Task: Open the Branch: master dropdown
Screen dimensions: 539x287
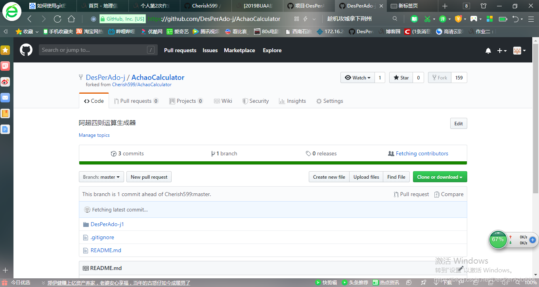Action: [101, 177]
